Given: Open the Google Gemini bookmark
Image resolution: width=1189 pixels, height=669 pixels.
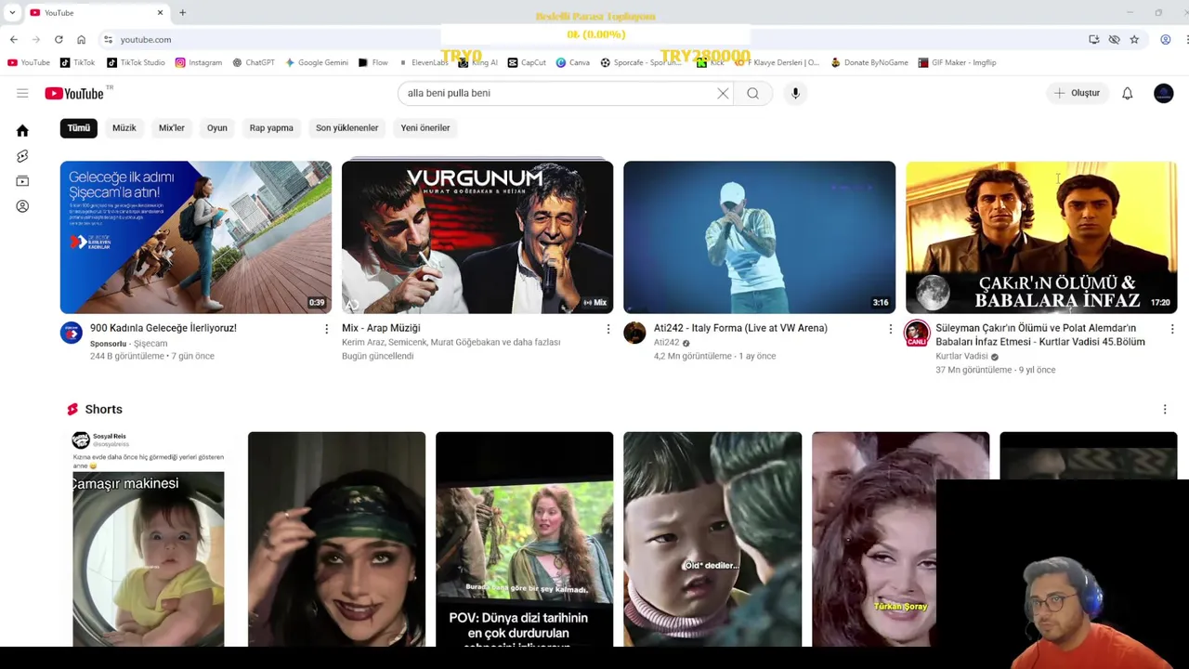Looking at the screenshot, I should coord(317,62).
